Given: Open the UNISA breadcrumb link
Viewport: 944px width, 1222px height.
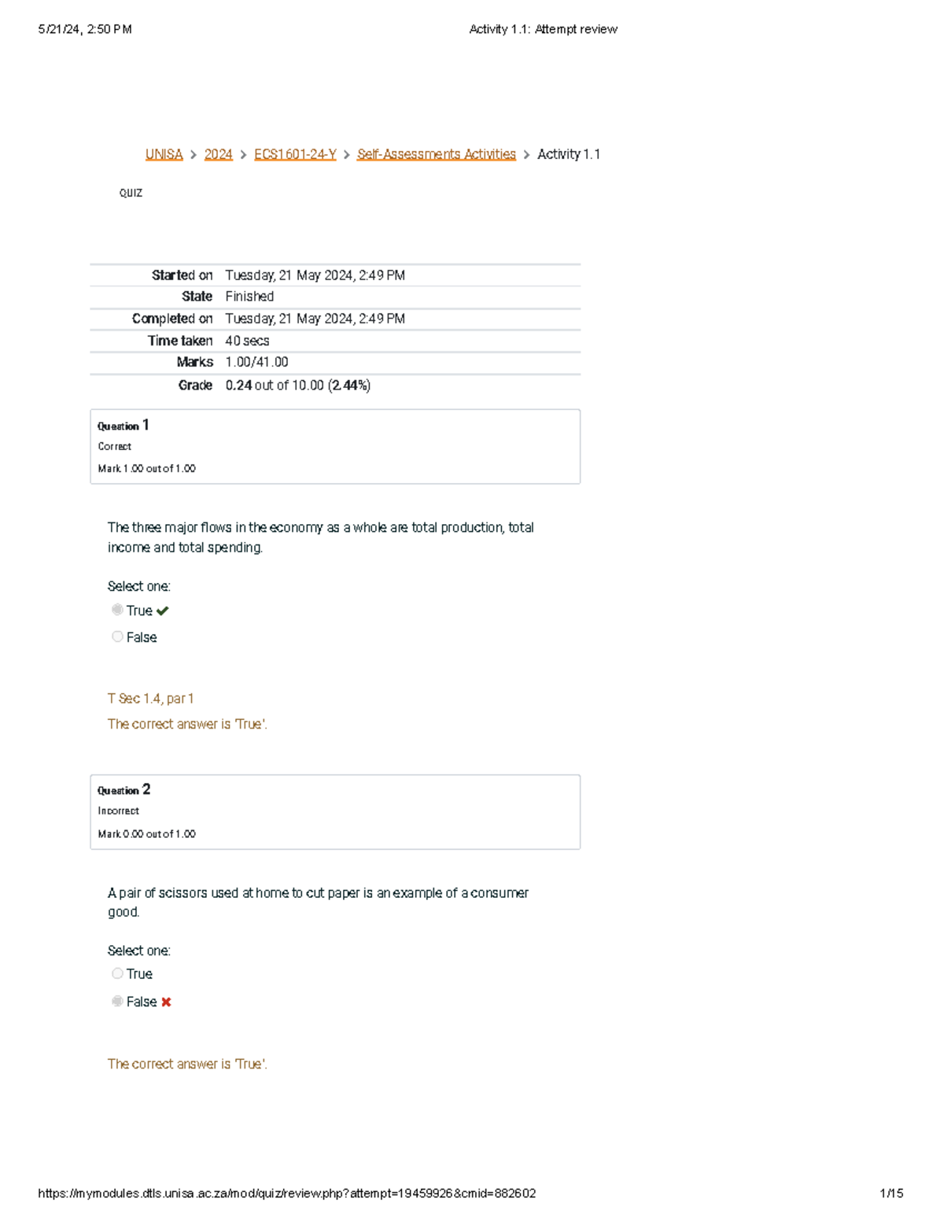Looking at the screenshot, I should (x=164, y=154).
